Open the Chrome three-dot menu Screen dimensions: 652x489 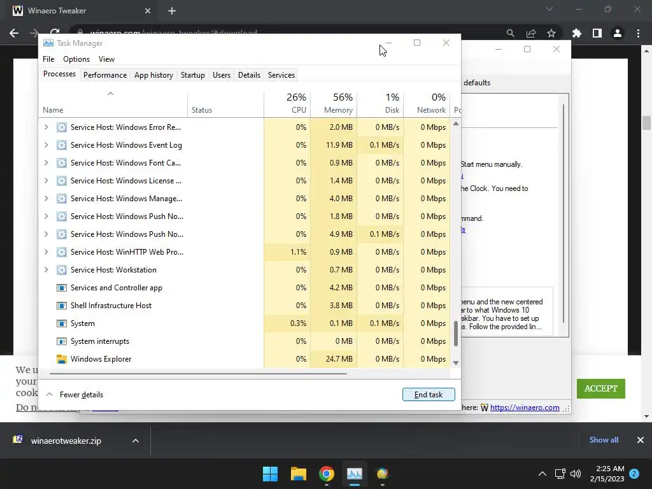[x=638, y=33]
